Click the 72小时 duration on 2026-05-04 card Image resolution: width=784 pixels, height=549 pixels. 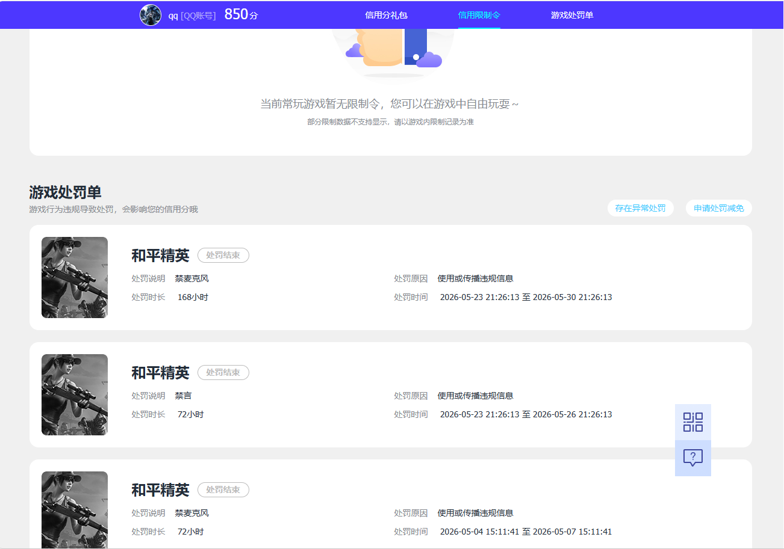tap(191, 532)
